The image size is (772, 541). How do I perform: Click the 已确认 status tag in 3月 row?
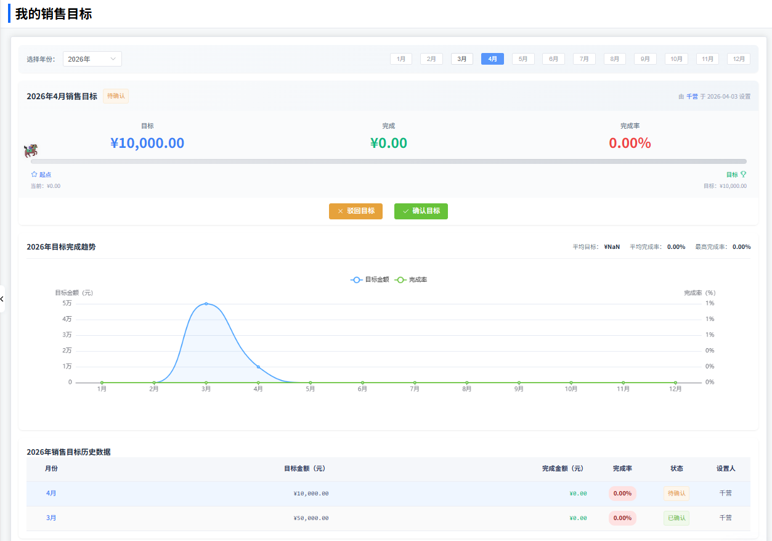point(676,518)
